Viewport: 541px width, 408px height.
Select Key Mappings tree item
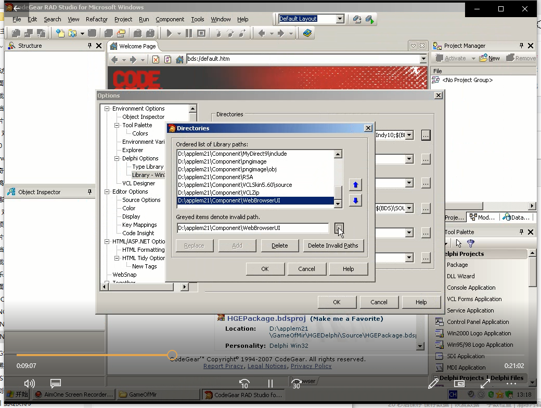(x=139, y=225)
